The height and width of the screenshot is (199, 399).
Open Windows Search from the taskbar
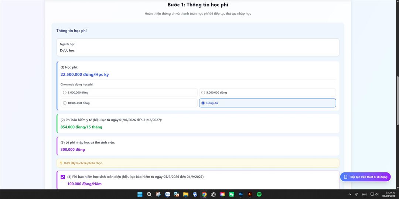click(149, 195)
